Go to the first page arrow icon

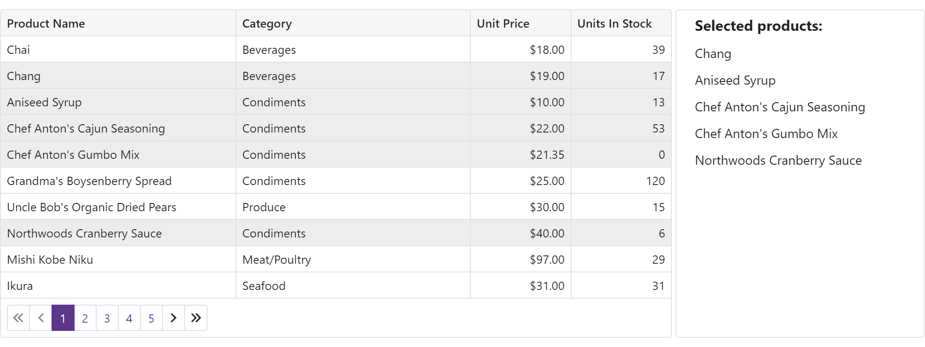pyautogui.click(x=18, y=318)
